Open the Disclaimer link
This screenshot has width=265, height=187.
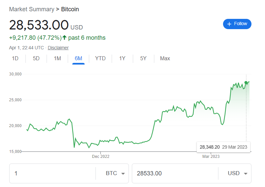58,48
